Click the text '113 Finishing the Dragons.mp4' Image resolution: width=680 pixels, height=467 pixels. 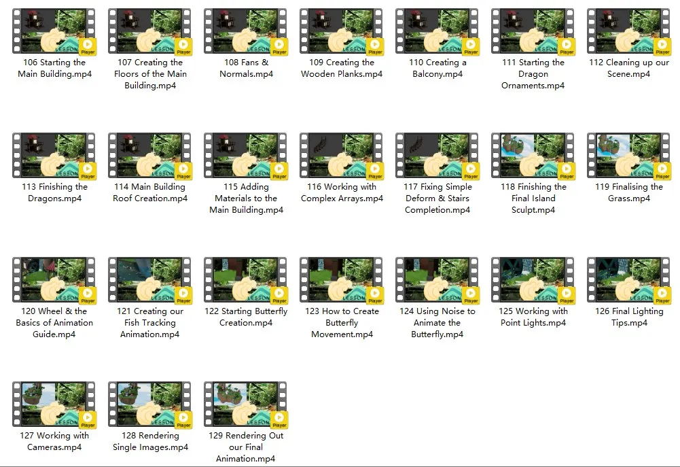(54, 192)
